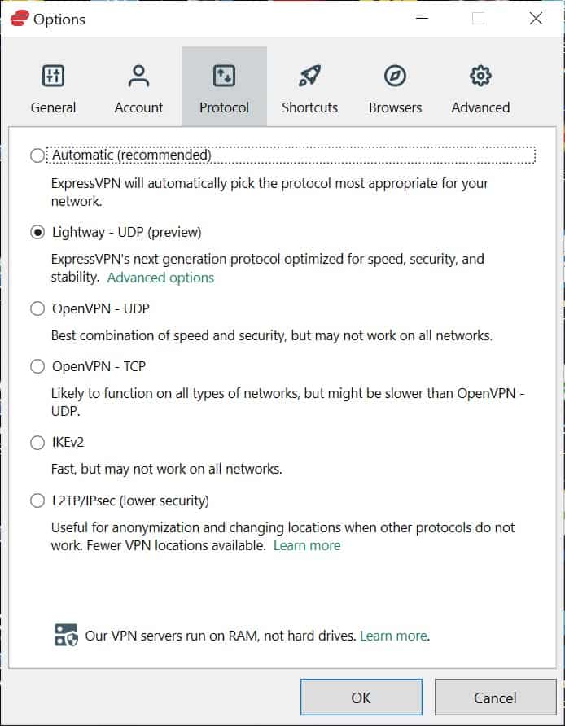This screenshot has height=726, width=565.
Task: Click the ExpressVPN logo in title bar
Action: pyautogui.click(x=20, y=19)
